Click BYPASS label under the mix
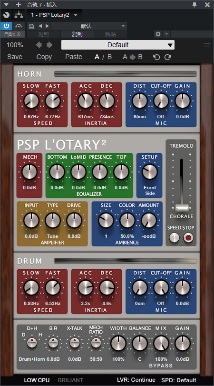The image size is (214, 386). coord(161,366)
